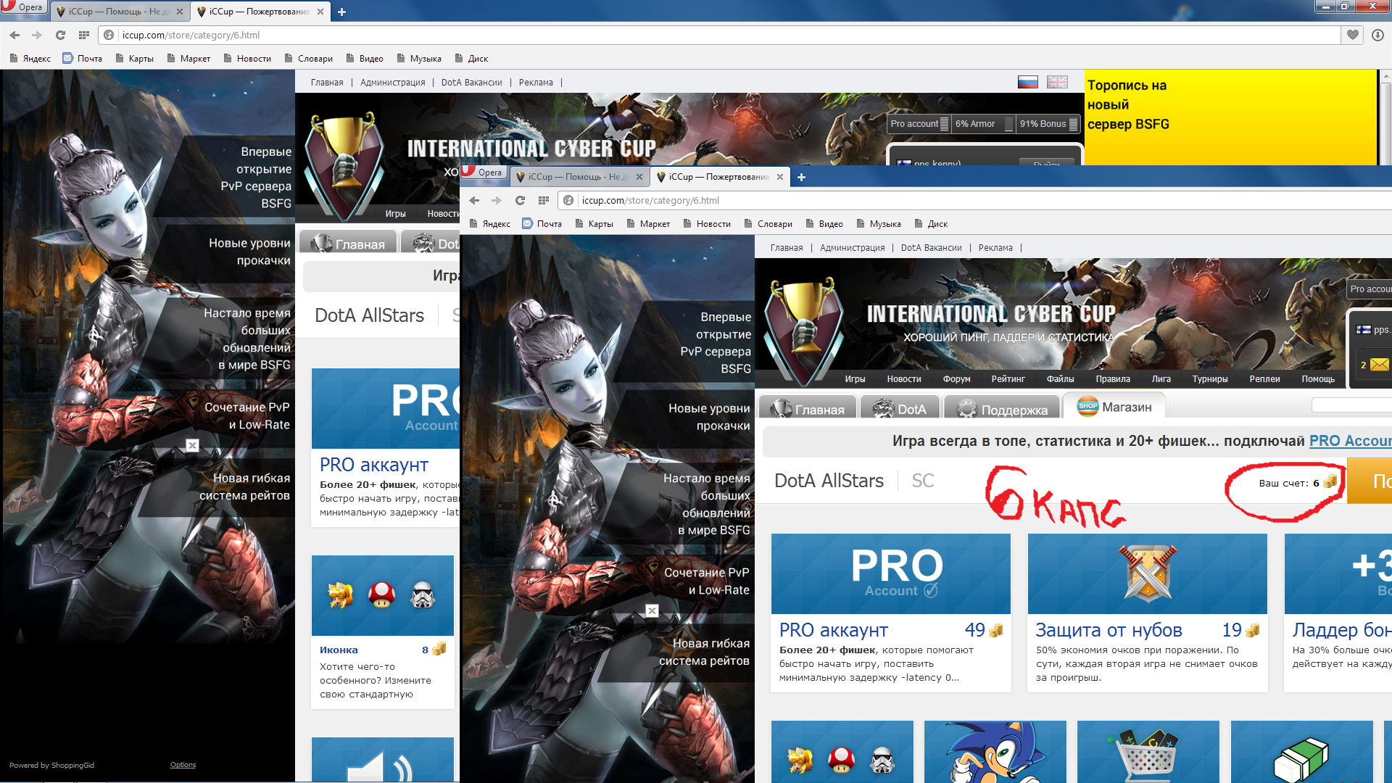
Task: Select the 'Главная' tab in inner page
Action: click(x=808, y=408)
